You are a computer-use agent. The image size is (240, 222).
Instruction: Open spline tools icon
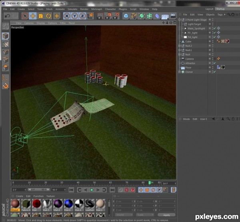(x=134, y=16)
